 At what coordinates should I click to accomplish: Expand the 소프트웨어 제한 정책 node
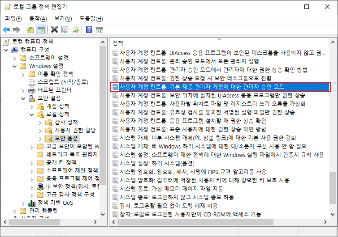32,171
